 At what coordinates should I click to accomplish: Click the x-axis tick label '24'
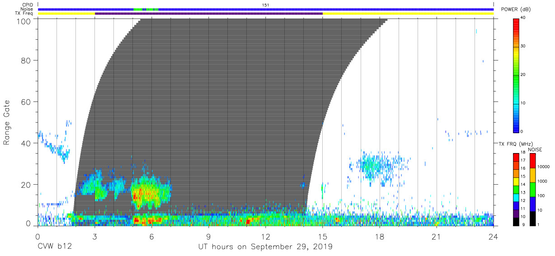pyautogui.click(x=494, y=236)
